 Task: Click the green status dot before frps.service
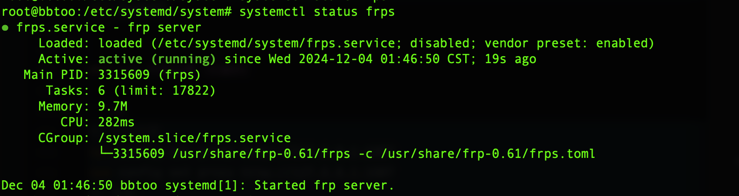coord(5,28)
